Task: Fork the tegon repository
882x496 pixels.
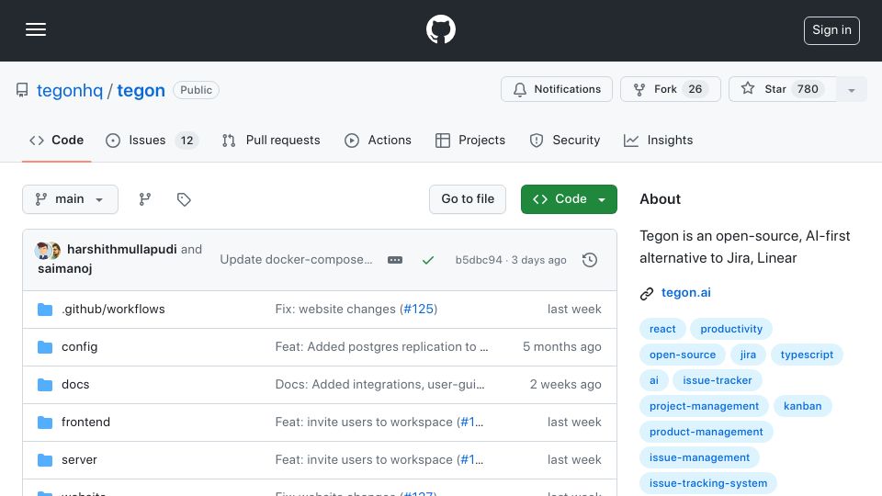Action: click(671, 89)
